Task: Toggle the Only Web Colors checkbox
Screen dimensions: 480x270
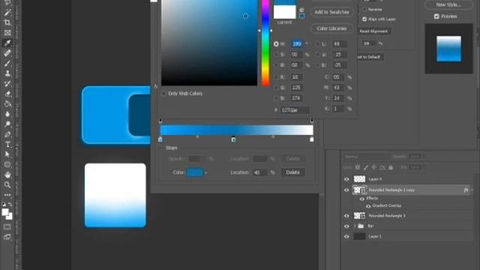Action: coord(163,93)
